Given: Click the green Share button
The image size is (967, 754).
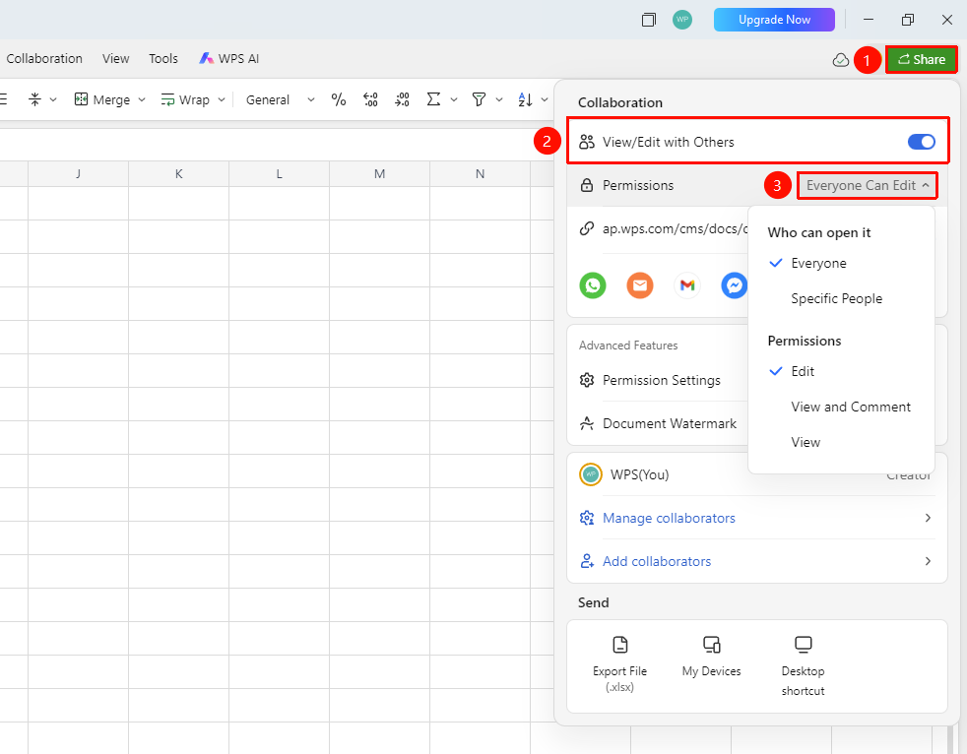Looking at the screenshot, I should click(922, 59).
